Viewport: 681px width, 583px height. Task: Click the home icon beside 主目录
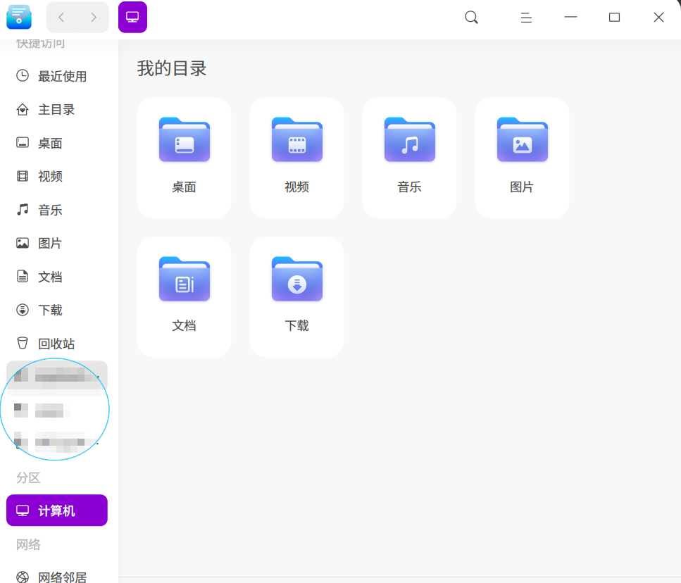pyautogui.click(x=23, y=109)
